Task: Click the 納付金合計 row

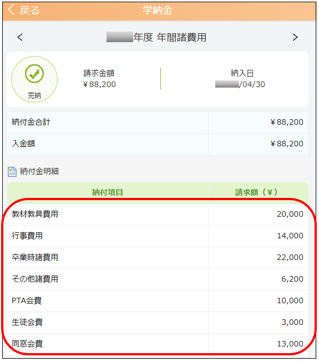Action: pos(158,123)
